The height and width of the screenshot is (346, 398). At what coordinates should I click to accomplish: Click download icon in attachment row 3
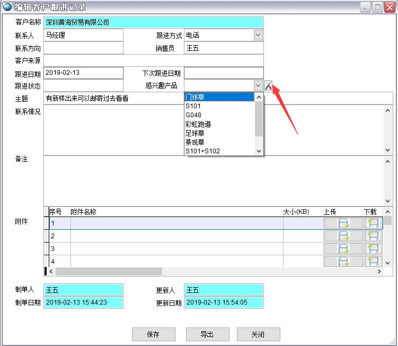point(373,249)
